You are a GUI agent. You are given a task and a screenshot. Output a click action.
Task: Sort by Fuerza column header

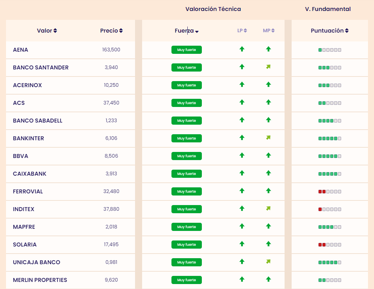tap(187, 30)
